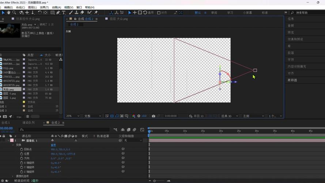The image size is (325, 183).
Task: Open the 1个 view layout dropdown
Action: click(x=275, y=116)
